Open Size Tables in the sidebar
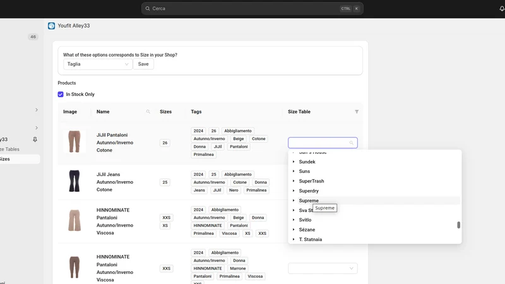505x284 pixels. pyautogui.click(x=9, y=149)
